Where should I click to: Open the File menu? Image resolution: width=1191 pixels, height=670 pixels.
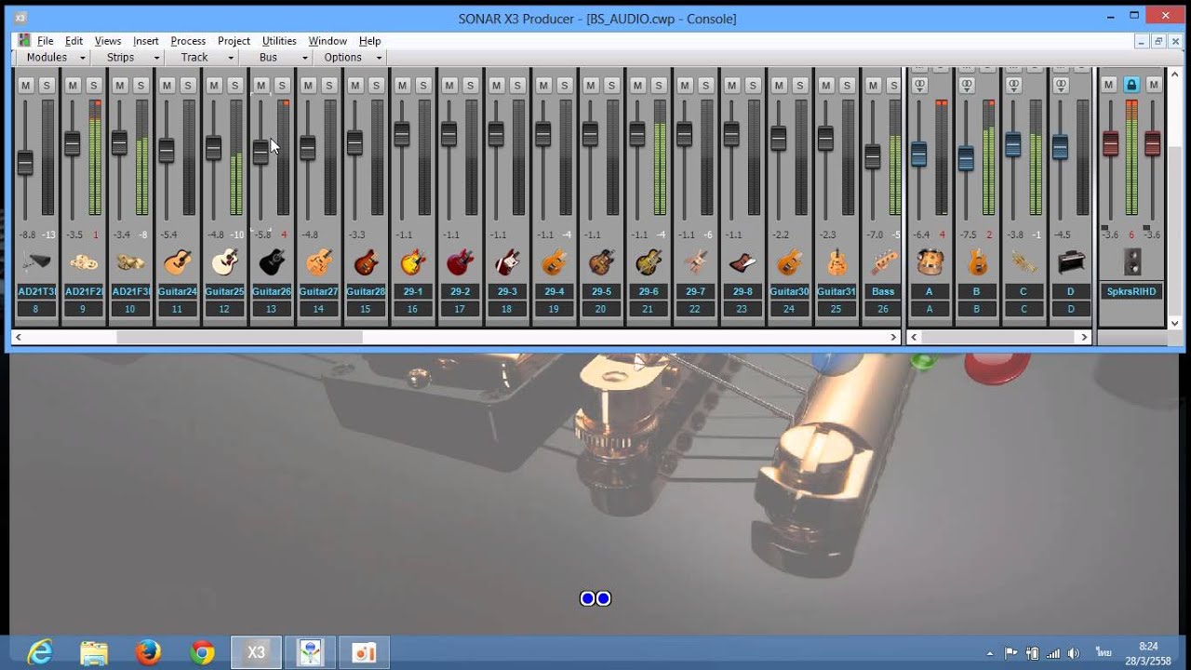45,41
